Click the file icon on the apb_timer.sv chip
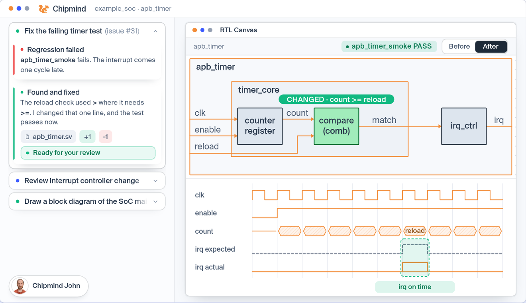Image resolution: width=526 pixels, height=303 pixels. [27, 137]
